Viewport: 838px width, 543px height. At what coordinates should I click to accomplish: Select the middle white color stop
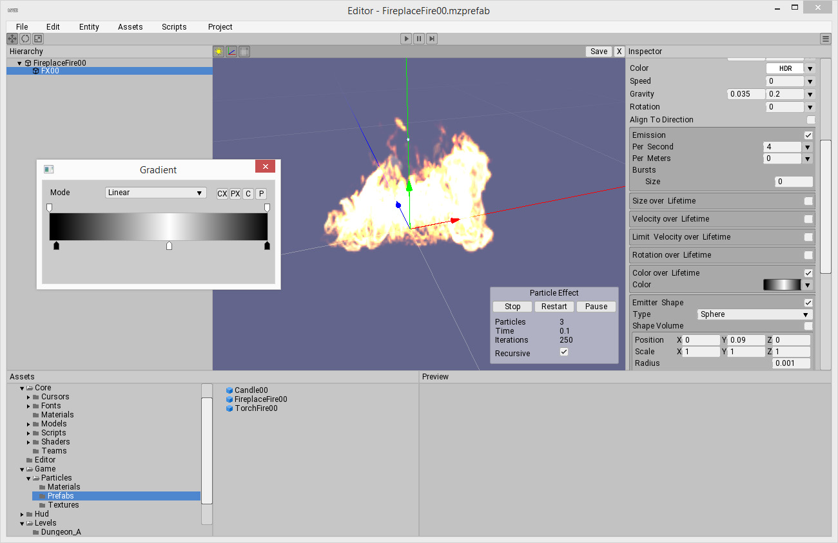170,245
